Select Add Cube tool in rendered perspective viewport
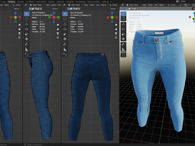Viewport: 195px width, 146px height. [x=123, y=55]
